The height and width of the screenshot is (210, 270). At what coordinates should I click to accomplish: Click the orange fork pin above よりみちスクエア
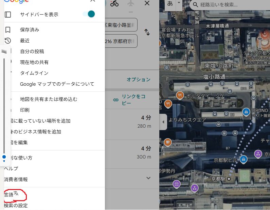tap(168, 104)
